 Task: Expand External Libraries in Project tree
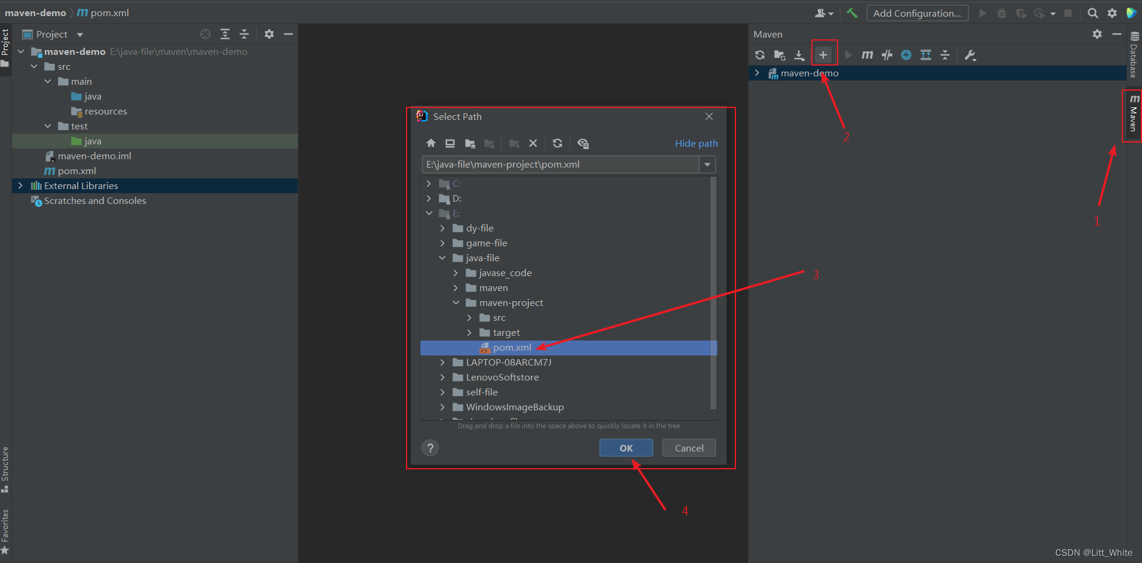(20, 185)
